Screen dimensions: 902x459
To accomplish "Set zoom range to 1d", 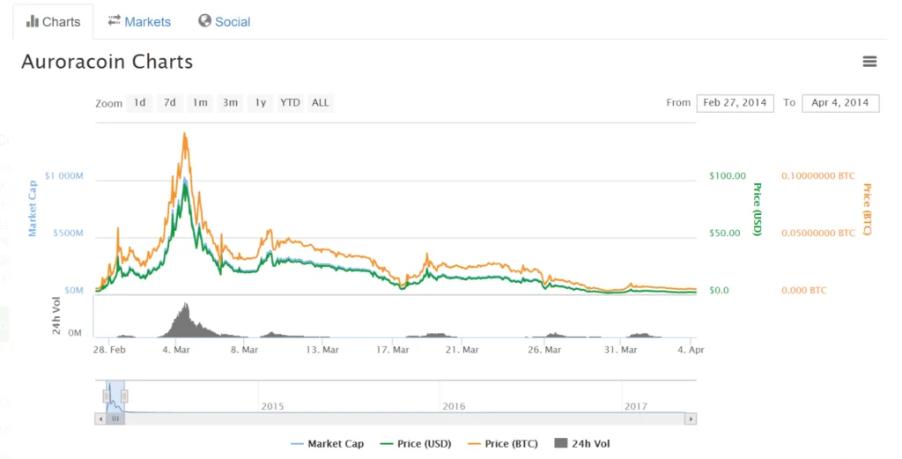I will pos(140,103).
